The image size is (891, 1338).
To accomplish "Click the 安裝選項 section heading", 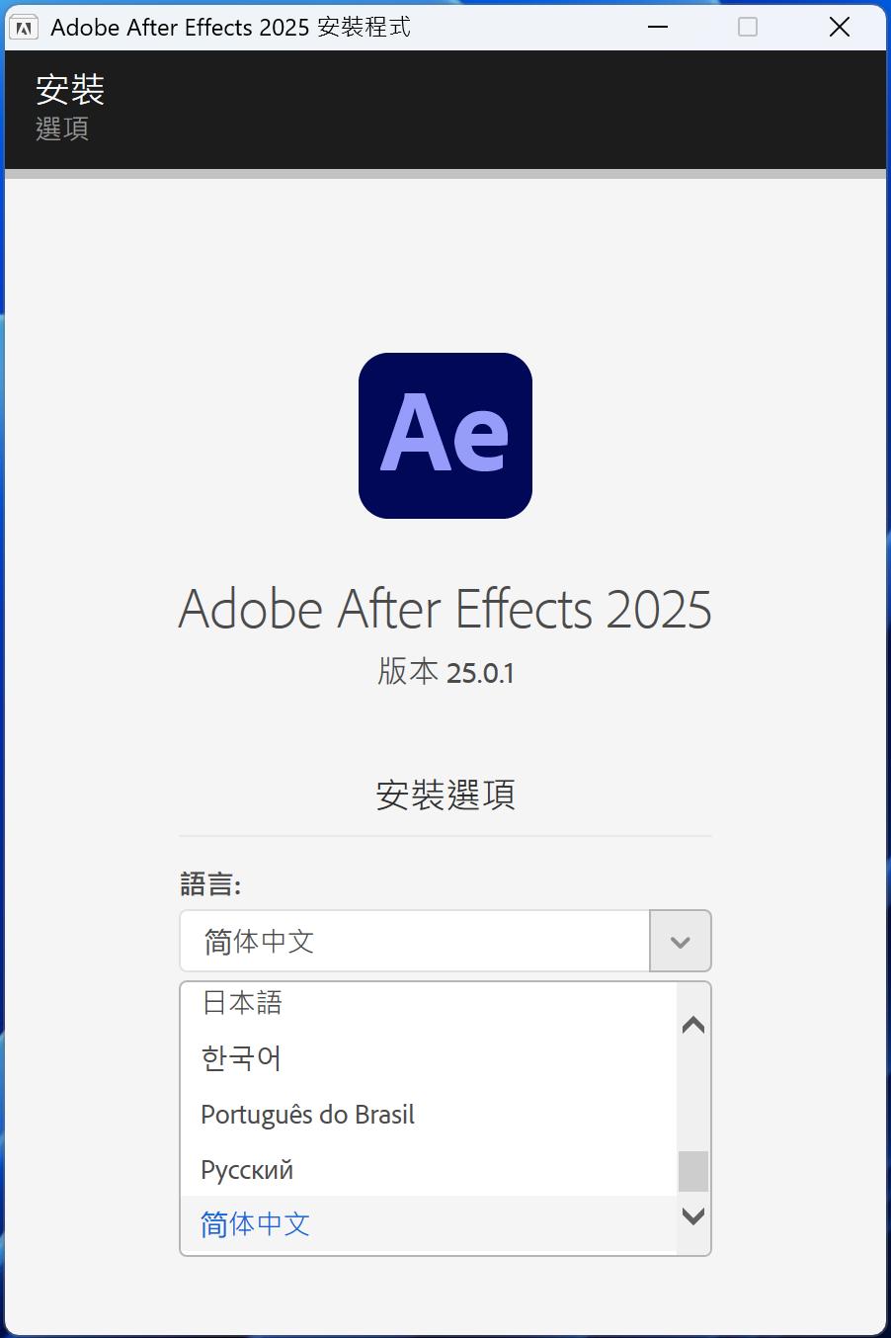I will 445,794.
